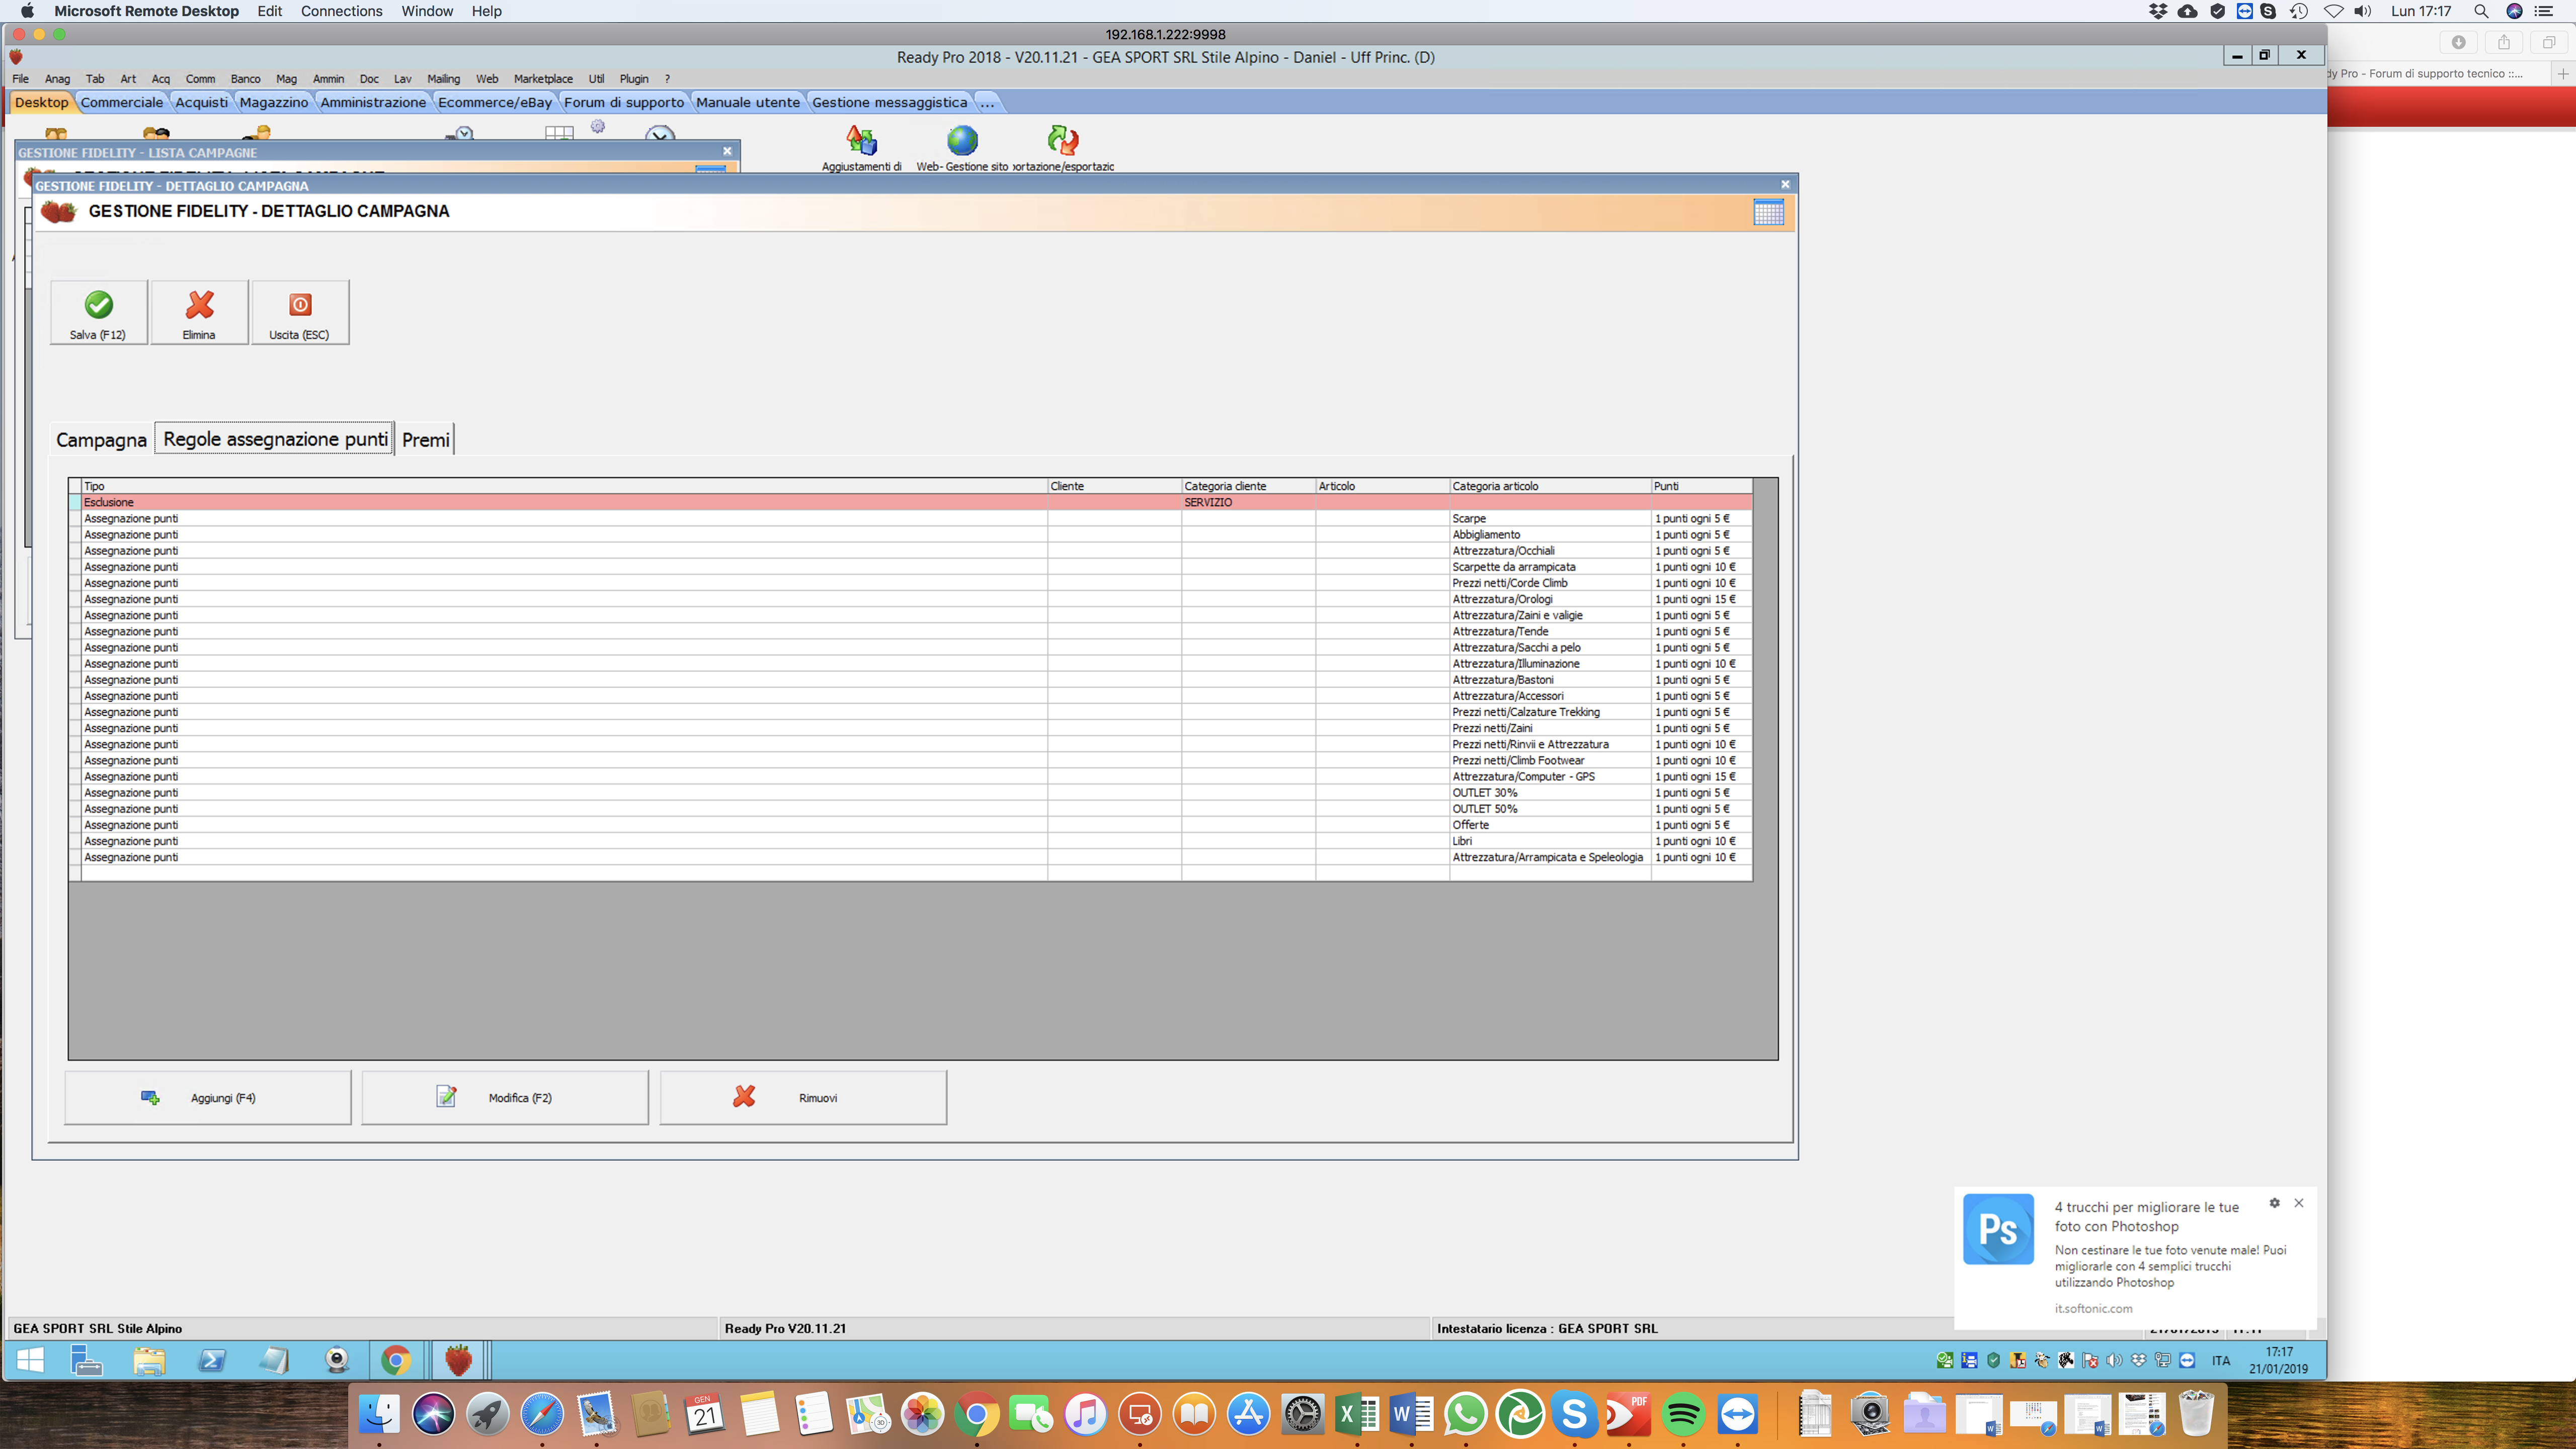This screenshot has height=1449, width=2576.
Task: Click the Windows Start button in taskbar
Action: tap(31, 1360)
